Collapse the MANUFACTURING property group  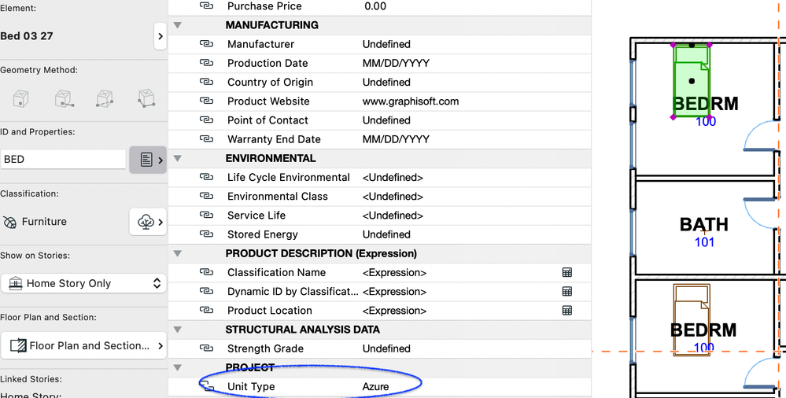click(178, 25)
